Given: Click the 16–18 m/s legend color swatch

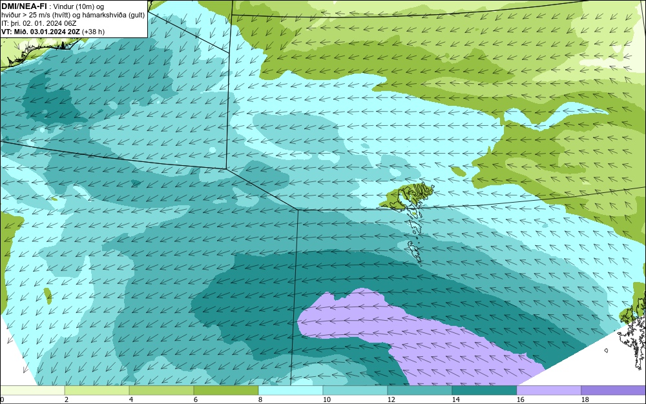Looking at the screenshot, I should (548, 390).
